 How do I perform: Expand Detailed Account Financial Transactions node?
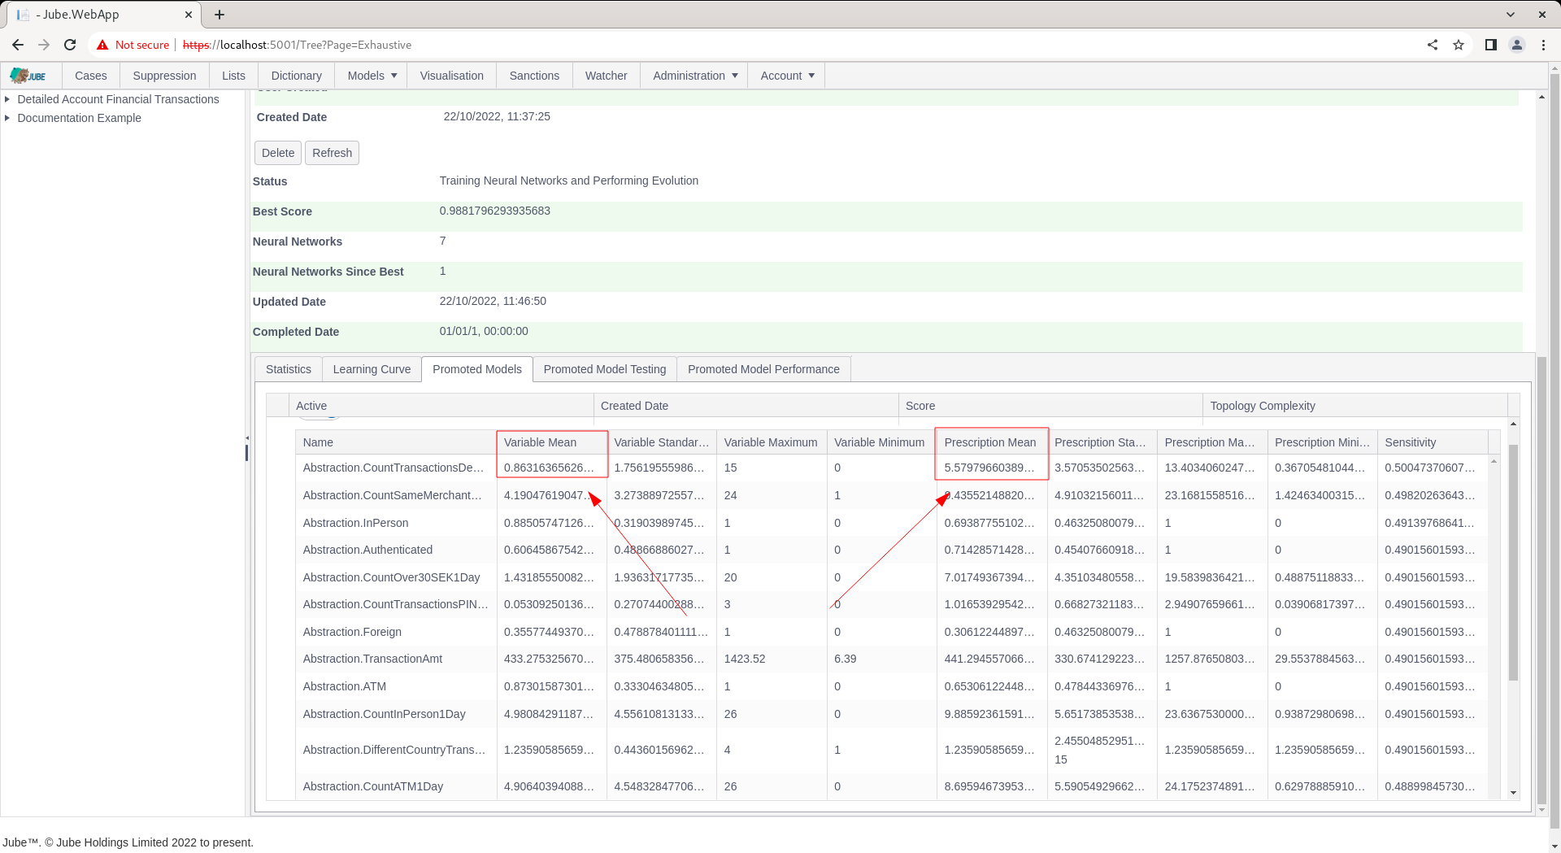(x=7, y=99)
